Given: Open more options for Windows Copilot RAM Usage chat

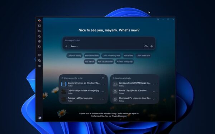Looking at the screenshot, I should coord(154,84).
